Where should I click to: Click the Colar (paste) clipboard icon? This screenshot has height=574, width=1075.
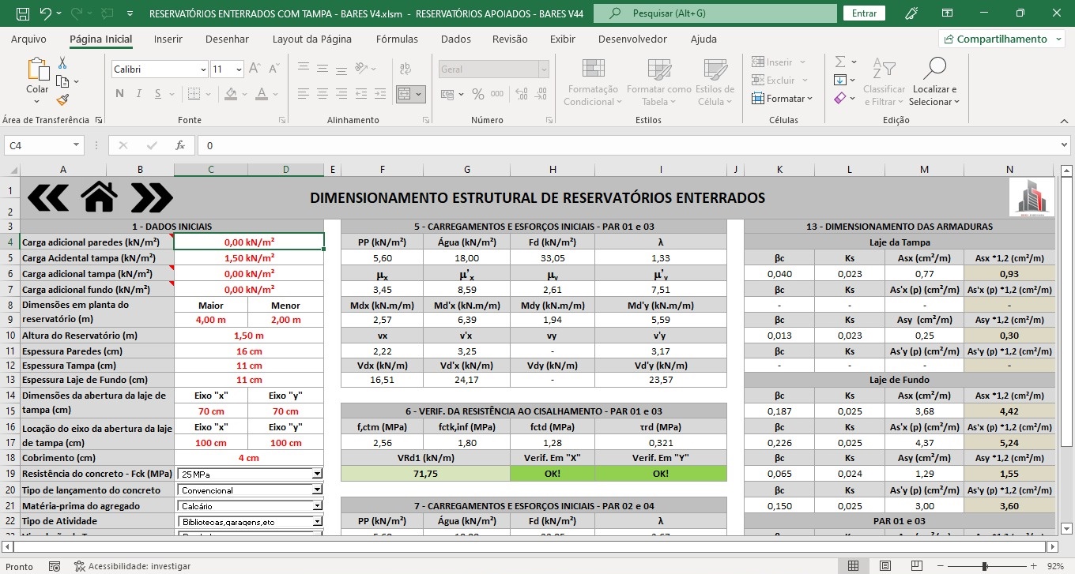(37, 69)
